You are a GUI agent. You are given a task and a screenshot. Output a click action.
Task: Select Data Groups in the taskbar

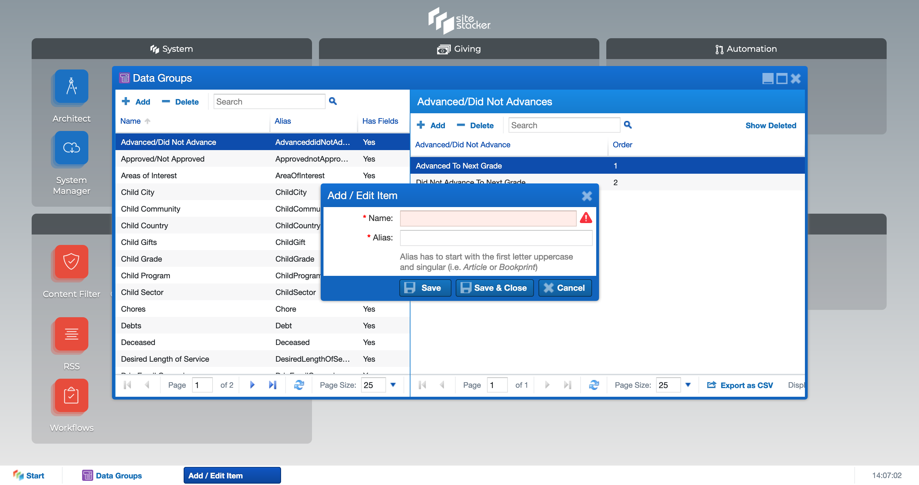pyautogui.click(x=112, y=475)
